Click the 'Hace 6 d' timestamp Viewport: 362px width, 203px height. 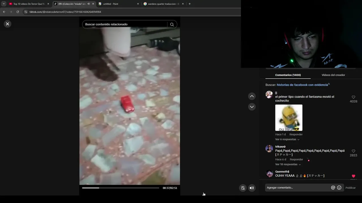(x=281, y=160)
